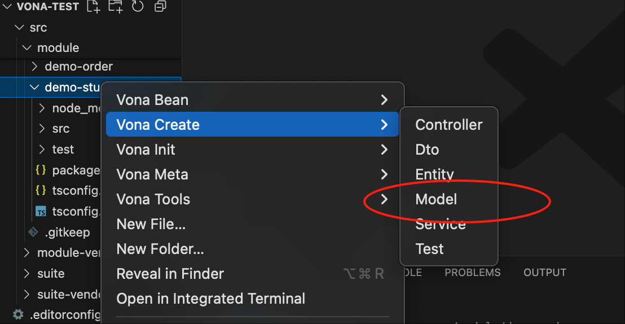Select Entity from the submenu

pos(434,174)
